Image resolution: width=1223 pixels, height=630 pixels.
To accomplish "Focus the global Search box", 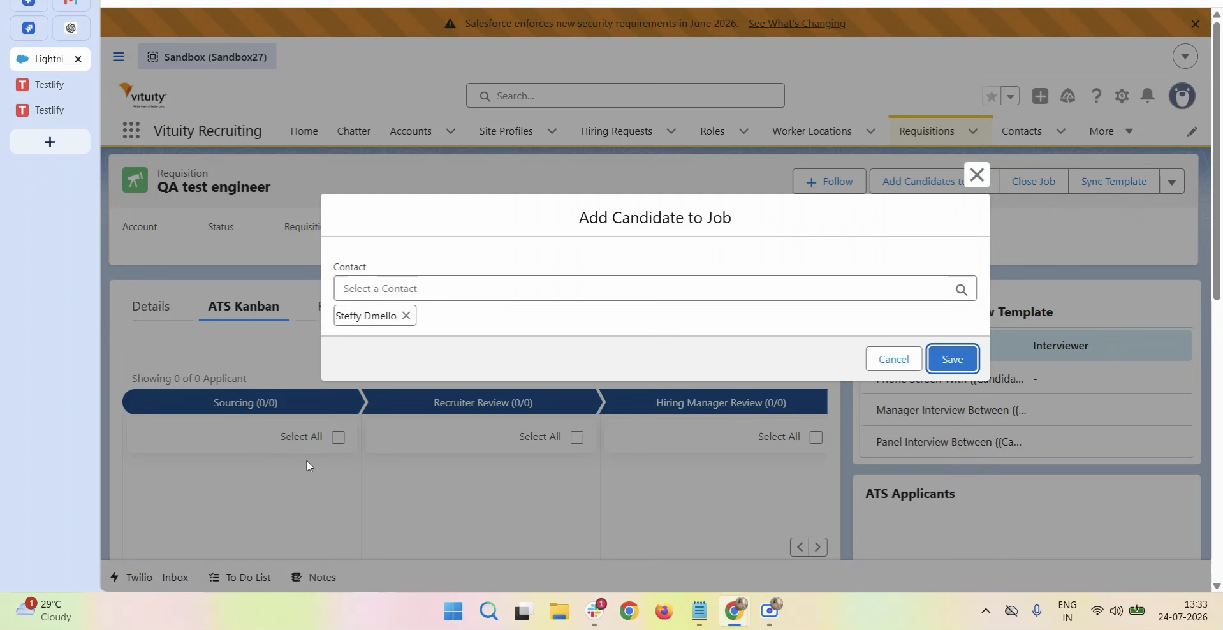I will (625, 96).
